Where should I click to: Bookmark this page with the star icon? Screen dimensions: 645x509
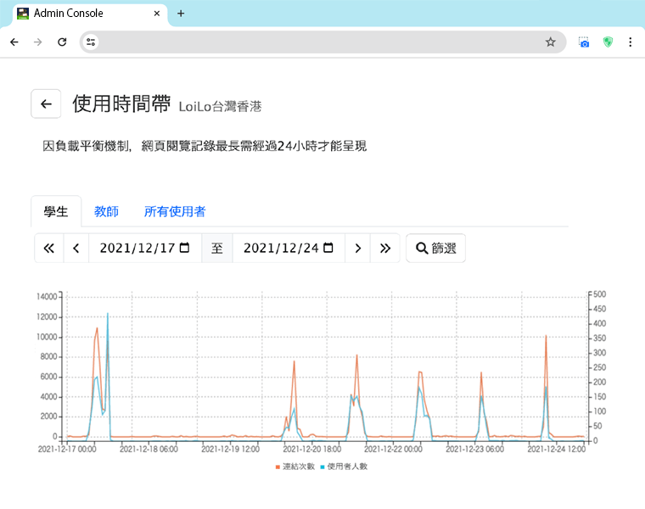coord(551,42)
